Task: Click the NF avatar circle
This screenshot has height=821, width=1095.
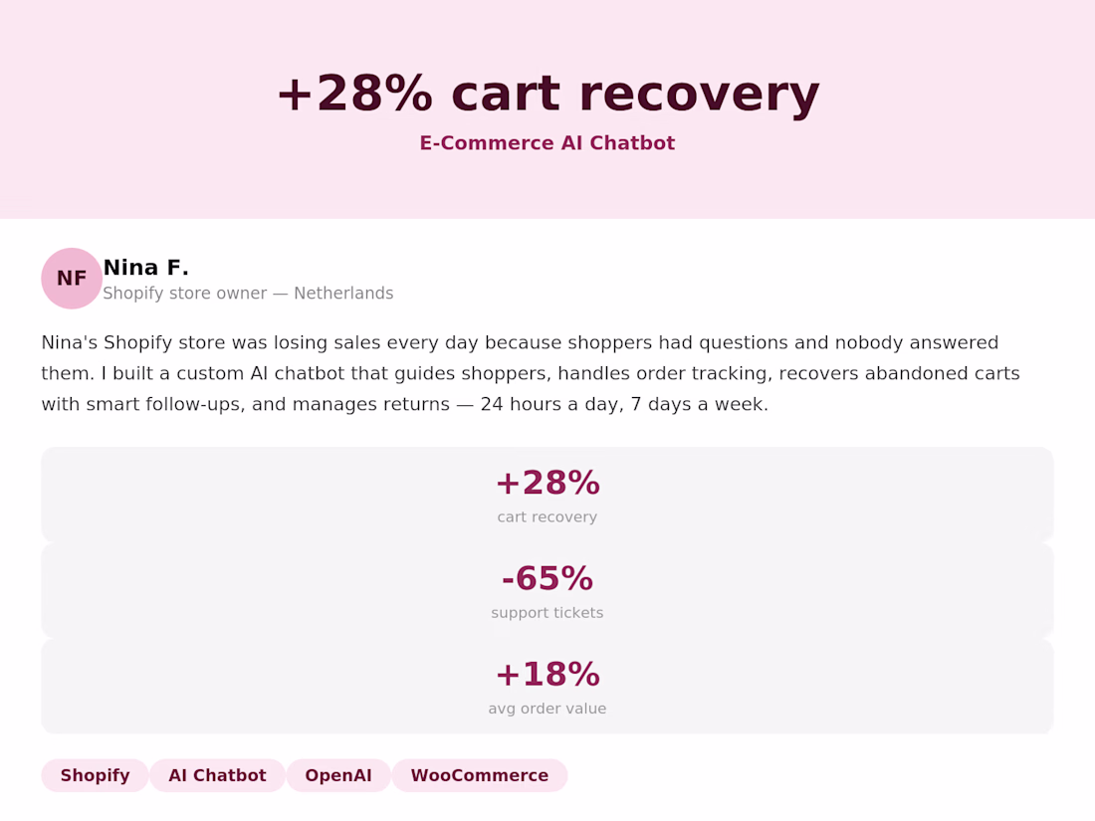Action: [x=72, y=279]
